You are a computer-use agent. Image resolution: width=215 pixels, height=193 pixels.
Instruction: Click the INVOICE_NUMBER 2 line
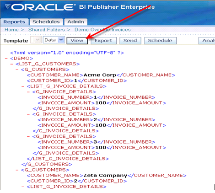coord(97,120)
